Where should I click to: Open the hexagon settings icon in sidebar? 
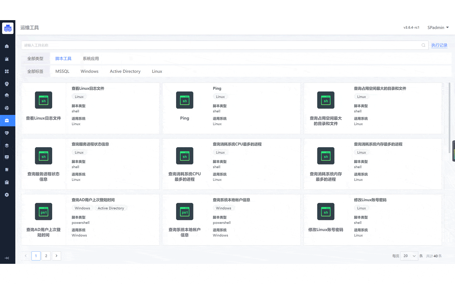click(7, 195)
